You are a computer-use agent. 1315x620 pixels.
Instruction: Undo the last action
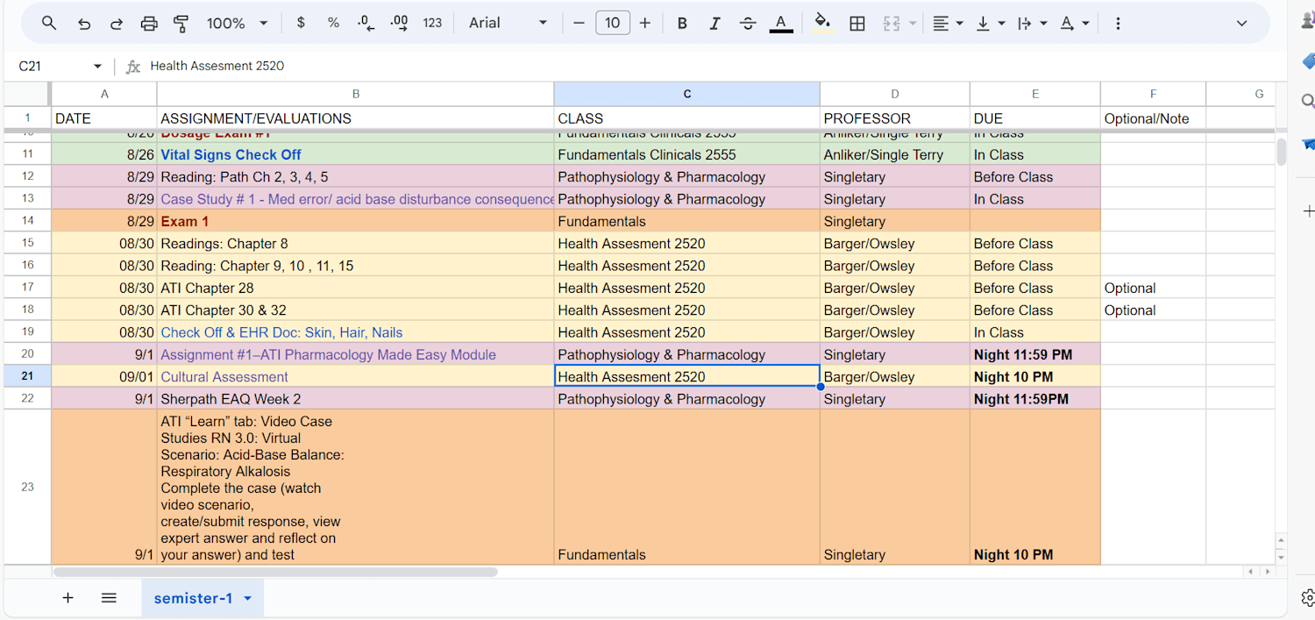coord(84,24)
